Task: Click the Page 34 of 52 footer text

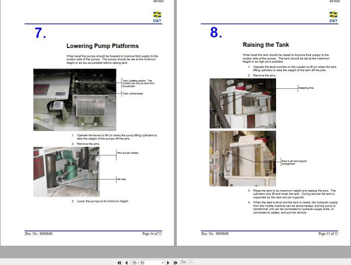Action: [152, 233]
